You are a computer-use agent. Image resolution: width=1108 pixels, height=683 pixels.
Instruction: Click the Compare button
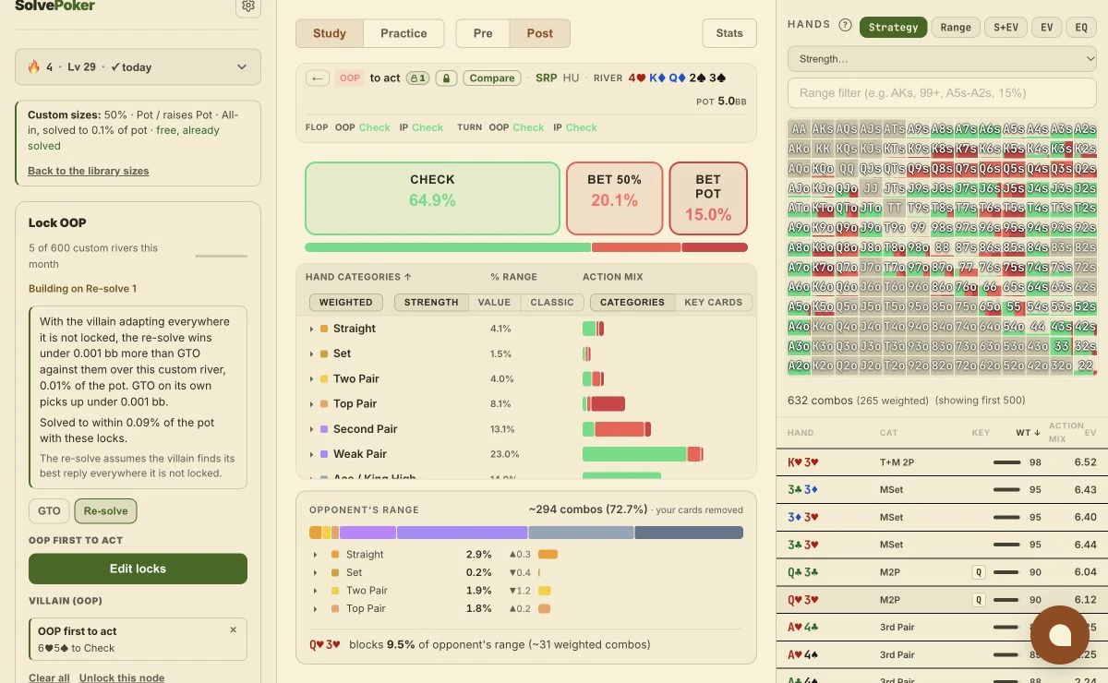tap(492, 78)
